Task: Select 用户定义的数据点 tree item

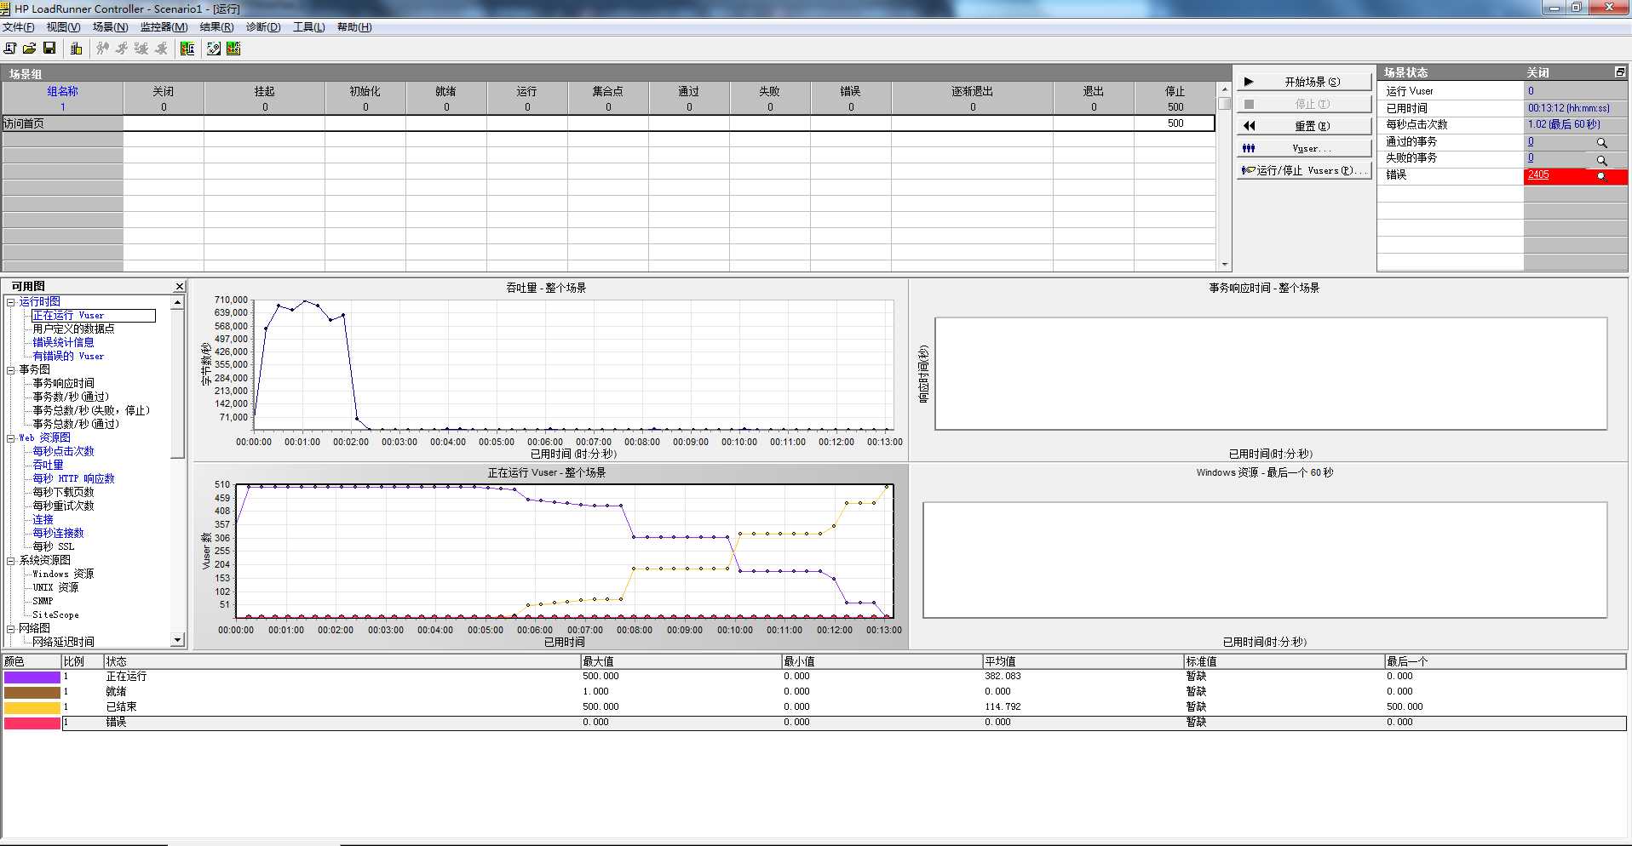Action: [x=73, y=329]
